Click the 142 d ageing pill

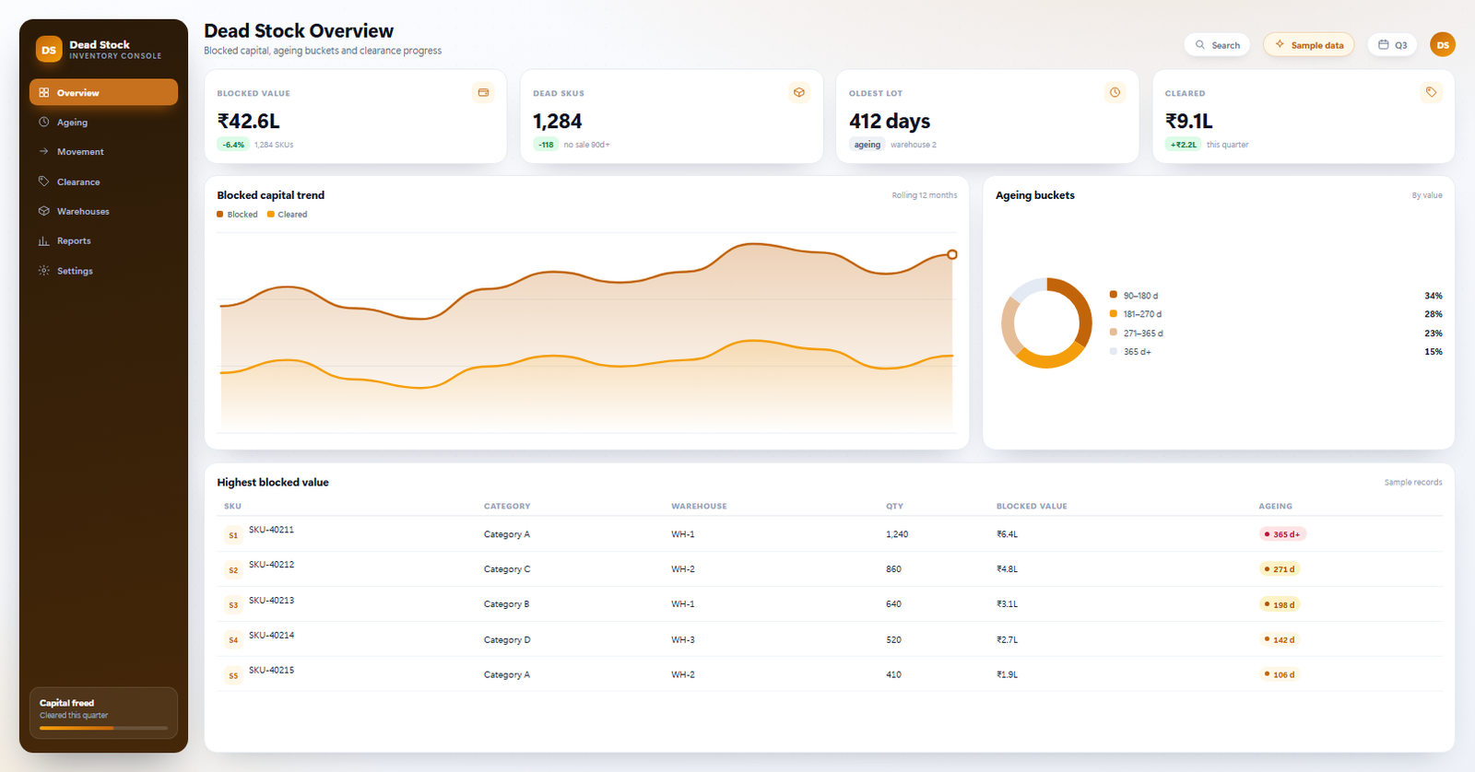[x=1280, y=639]
